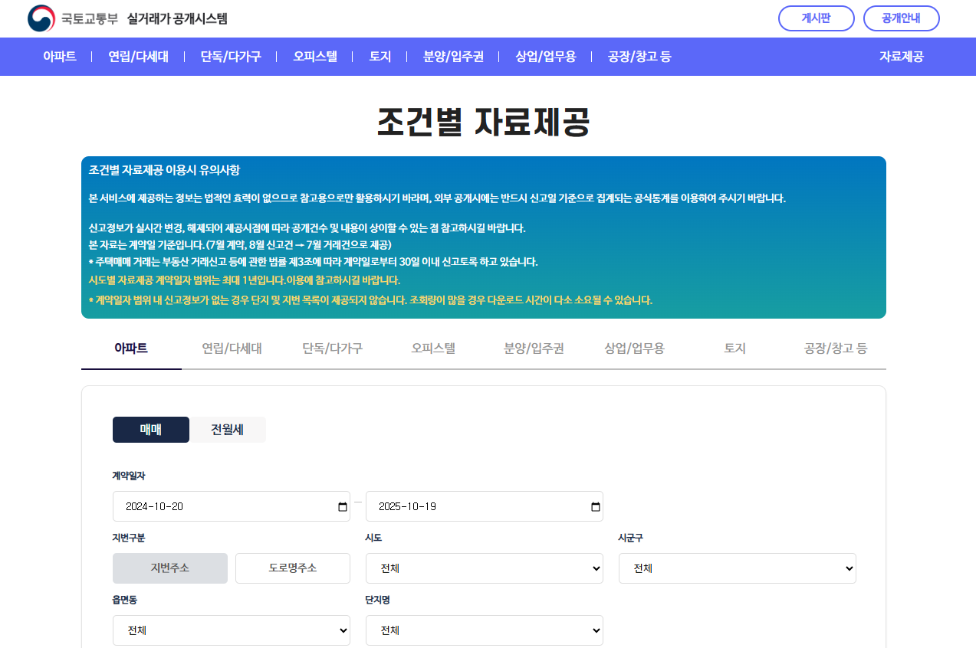Select the 토지 tab below the notice

pos(734,349)
